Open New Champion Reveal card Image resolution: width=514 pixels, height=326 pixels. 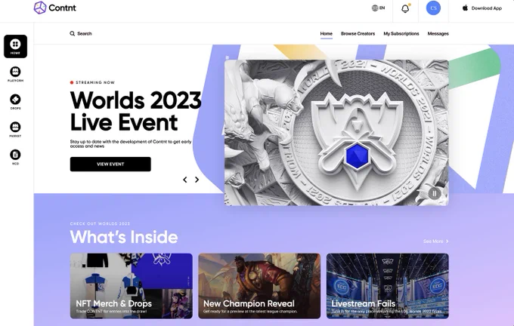coord(259,286)
